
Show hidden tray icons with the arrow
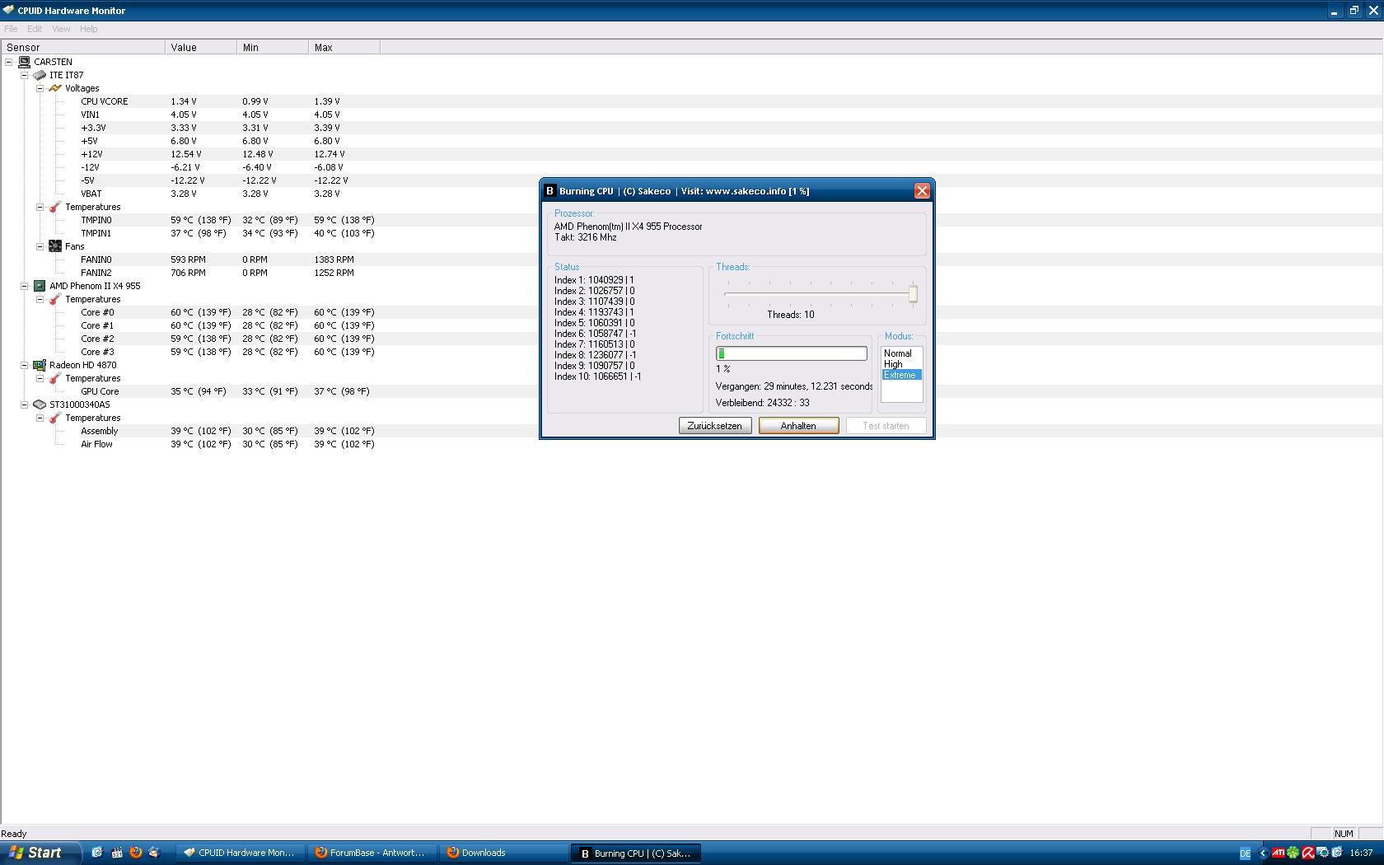1263,853
